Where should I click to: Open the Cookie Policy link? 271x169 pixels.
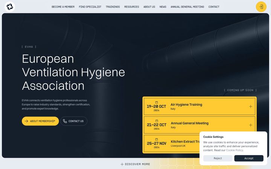click(234, 150)
